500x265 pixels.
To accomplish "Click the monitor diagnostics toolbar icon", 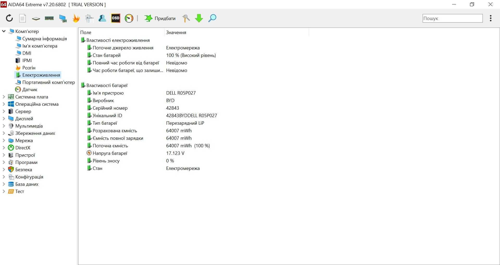I will click(63, 18).
